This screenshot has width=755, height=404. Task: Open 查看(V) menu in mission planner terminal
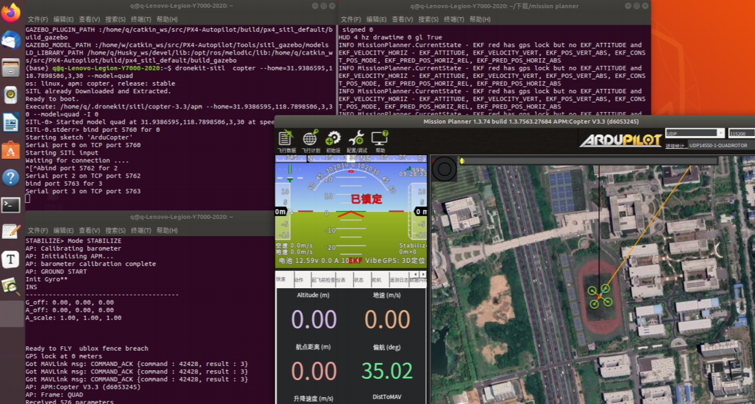[x=402, y=19]
